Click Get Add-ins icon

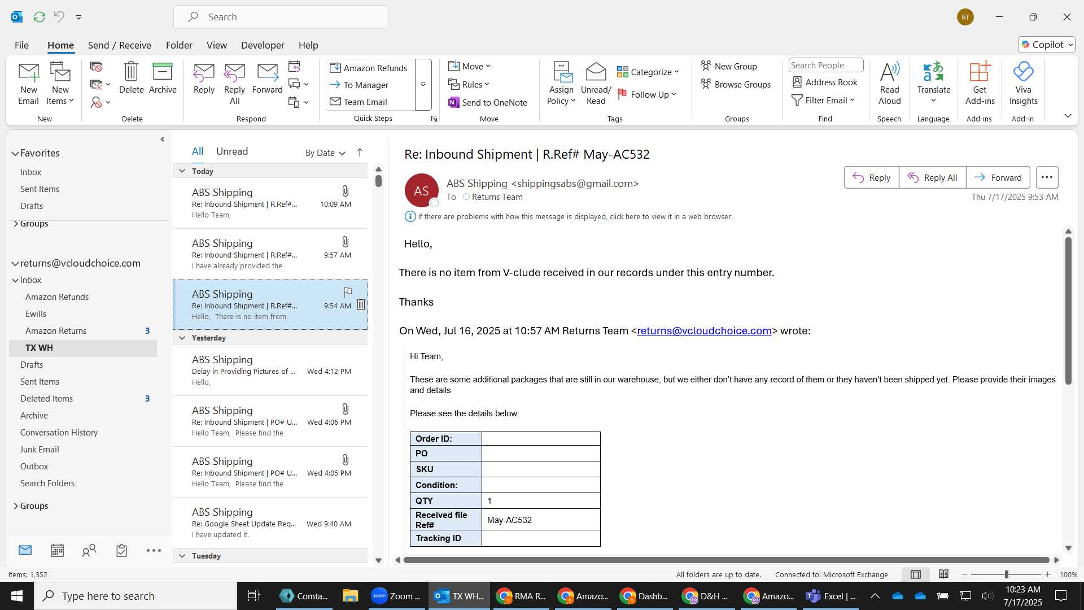(980, 84)
